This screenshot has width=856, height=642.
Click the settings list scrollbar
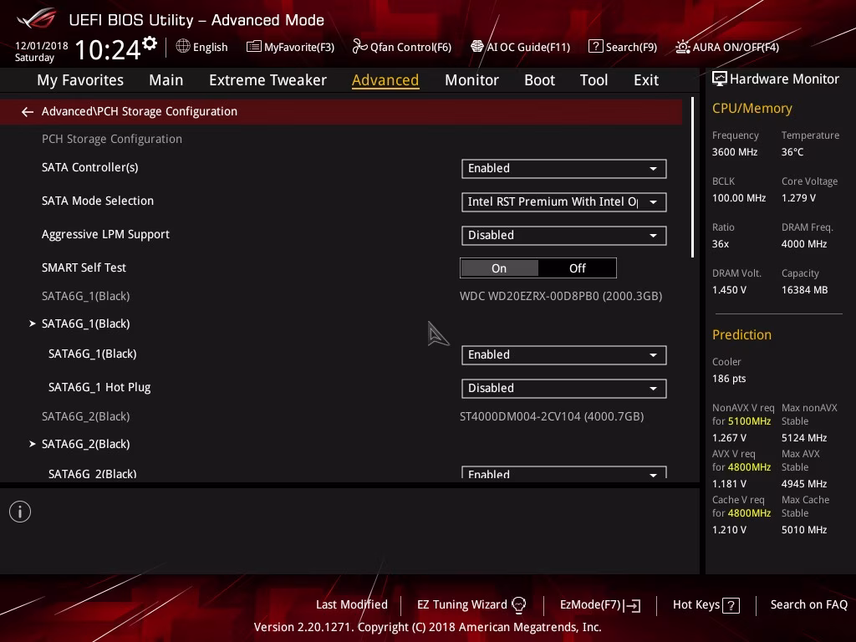point(692,177)
